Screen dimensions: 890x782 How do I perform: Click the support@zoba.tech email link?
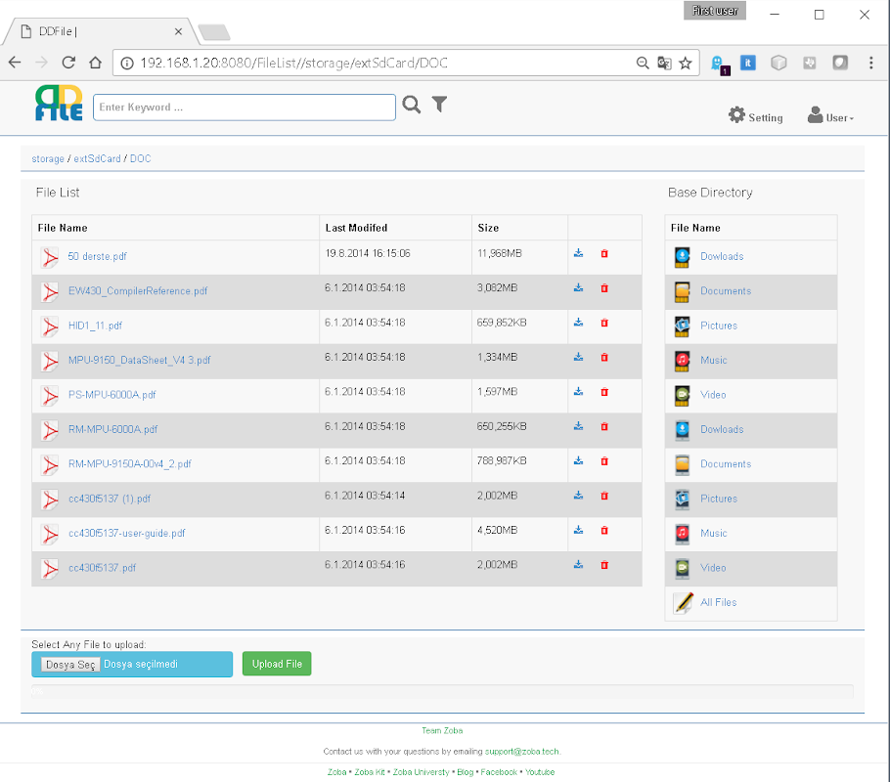coord(521,752)
